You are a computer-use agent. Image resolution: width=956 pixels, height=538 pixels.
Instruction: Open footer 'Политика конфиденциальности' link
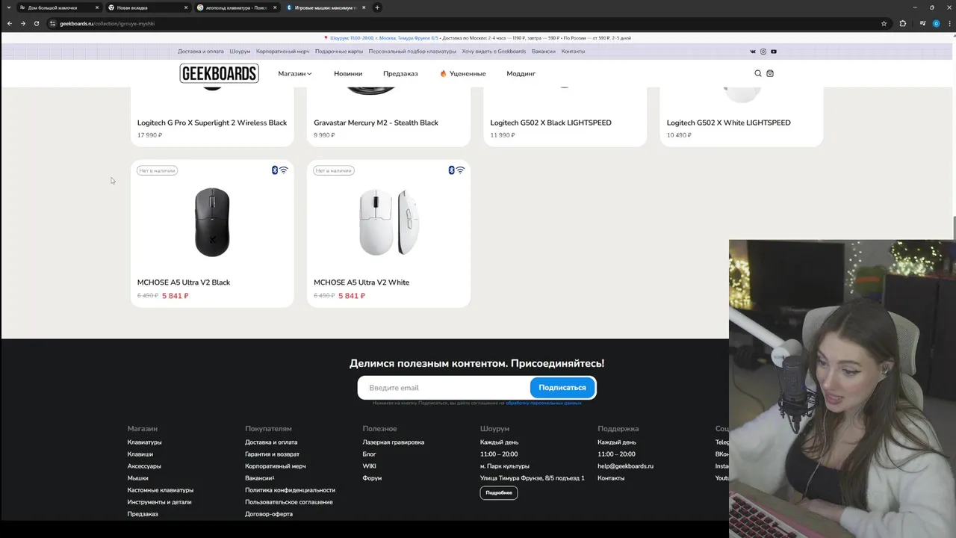coord(290,490)
